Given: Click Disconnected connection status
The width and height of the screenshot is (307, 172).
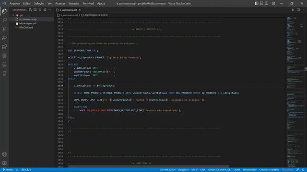Looking at the screenshot, I should pos(249,170).
